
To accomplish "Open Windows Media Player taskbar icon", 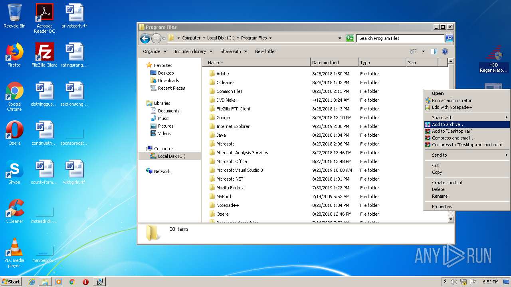I will coord(59,282).
